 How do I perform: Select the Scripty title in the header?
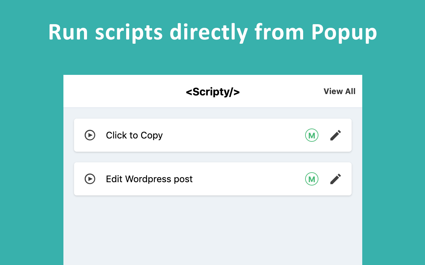(x=212, y=91)
